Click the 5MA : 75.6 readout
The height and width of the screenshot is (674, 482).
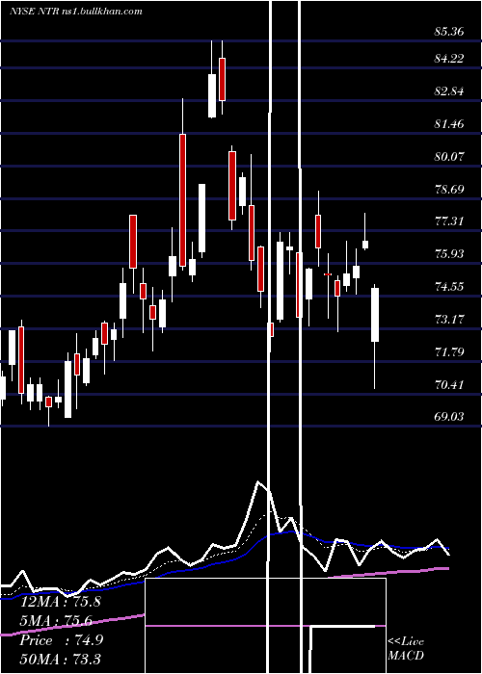pos(56,621)
